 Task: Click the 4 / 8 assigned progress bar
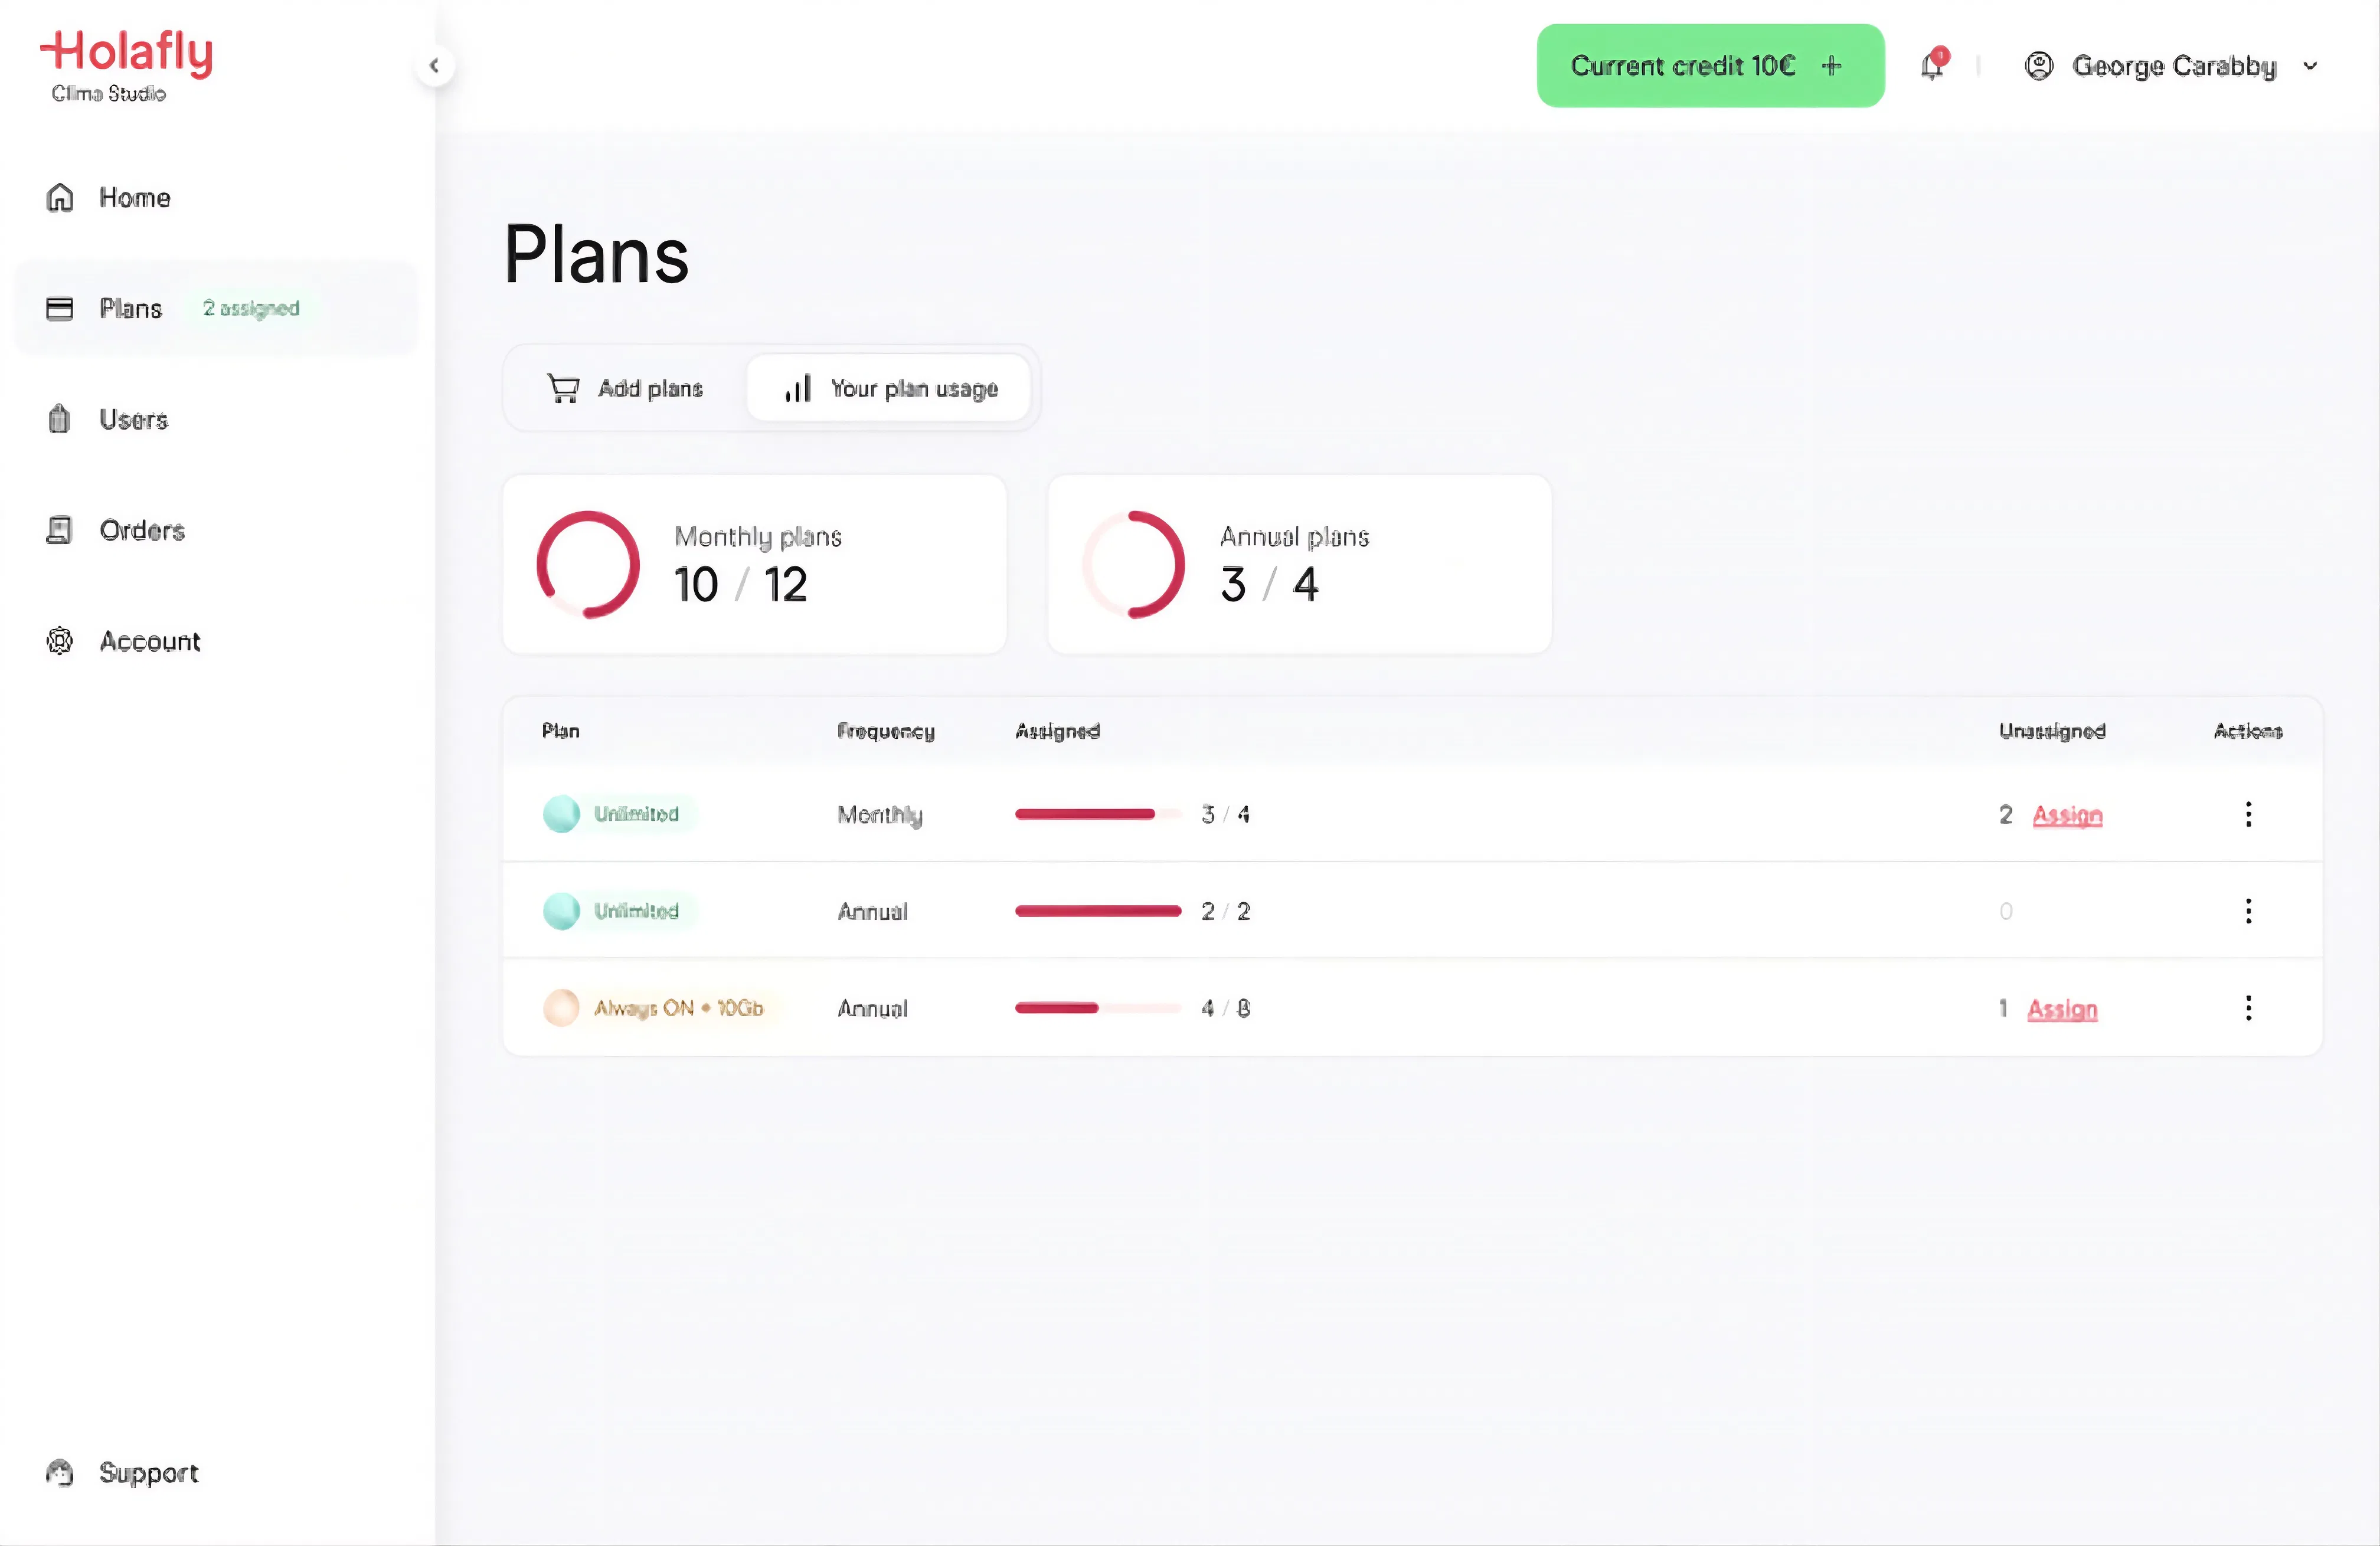1098,1008
